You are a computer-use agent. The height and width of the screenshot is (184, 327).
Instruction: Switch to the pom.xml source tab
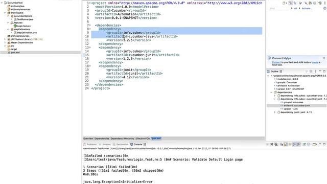click(x=156, y=139)
